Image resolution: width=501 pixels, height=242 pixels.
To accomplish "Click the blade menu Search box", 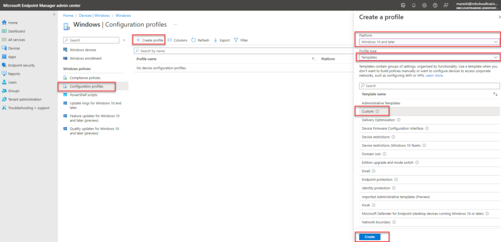I will pos(91,40).
